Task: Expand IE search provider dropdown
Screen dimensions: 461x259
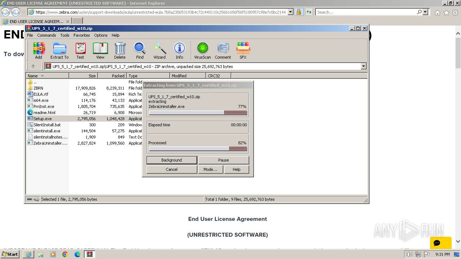Action: point(425,12)
